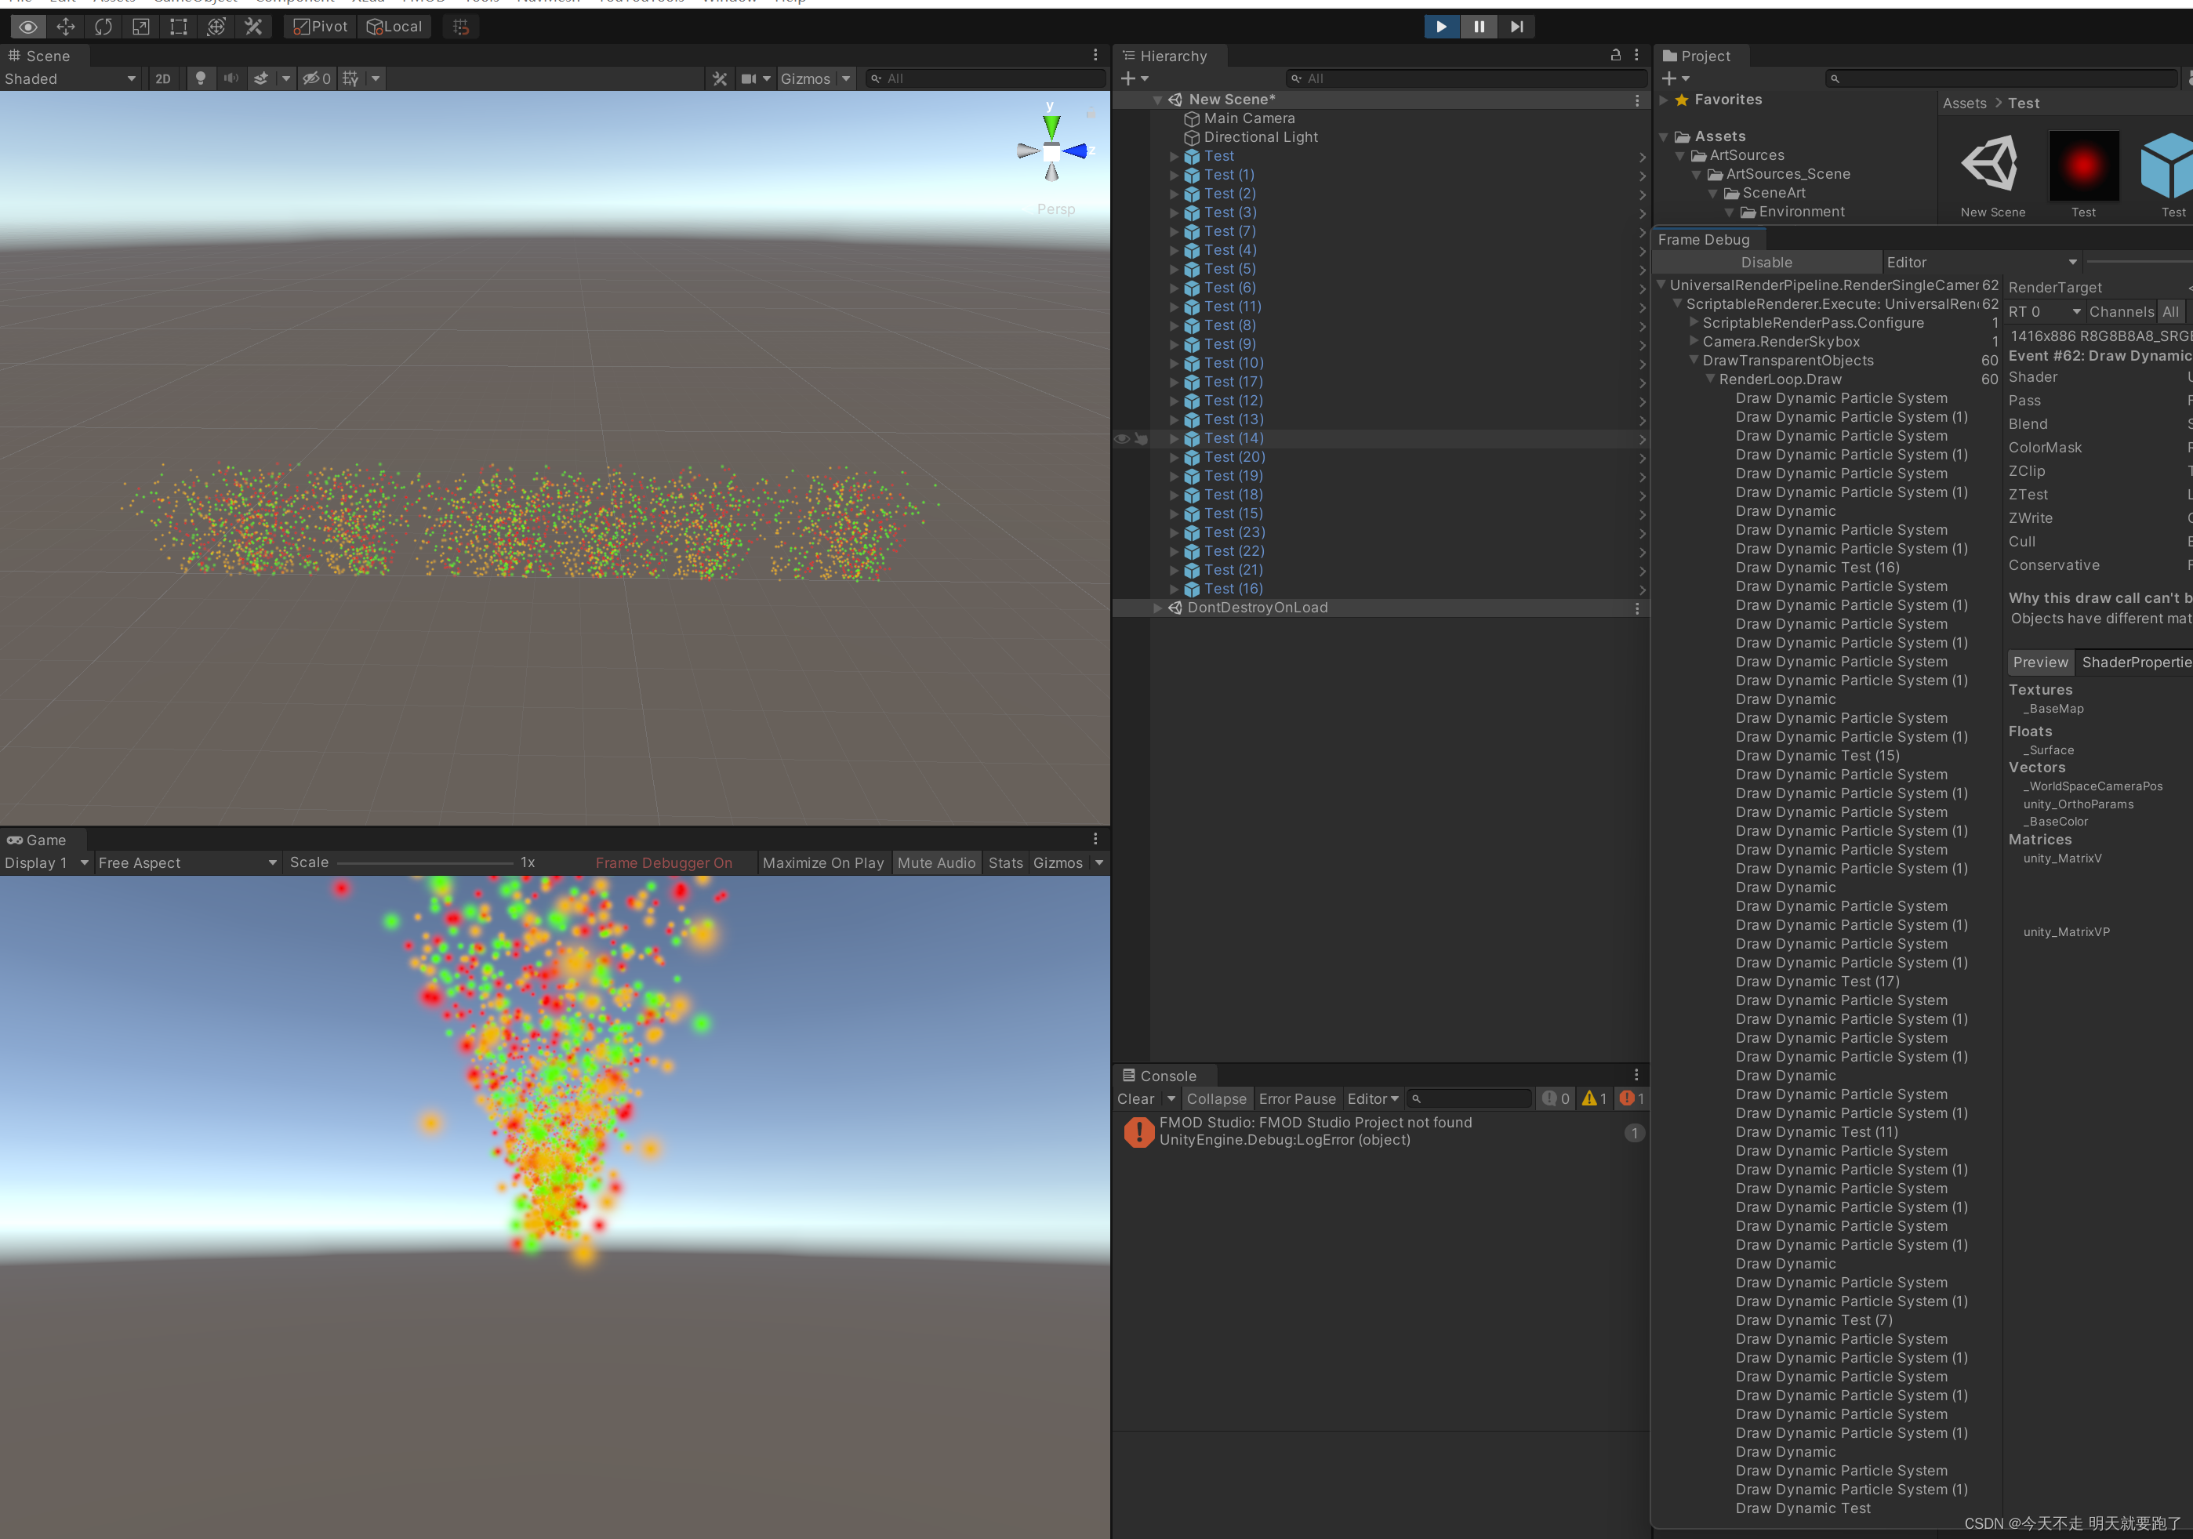Toggle hidden objects visibility counter in Scene
This screenshot has height=1539, width=2193.
tap(316, 78)
